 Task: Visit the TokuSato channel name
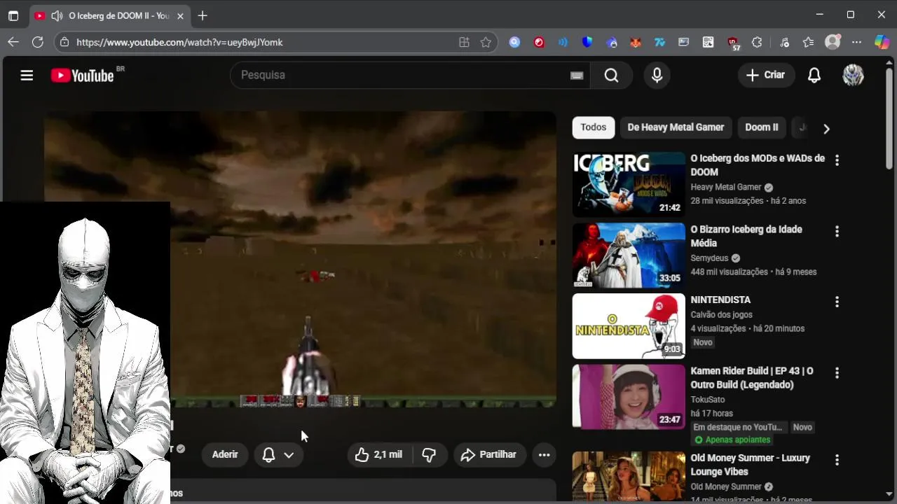tap(708, 400)
